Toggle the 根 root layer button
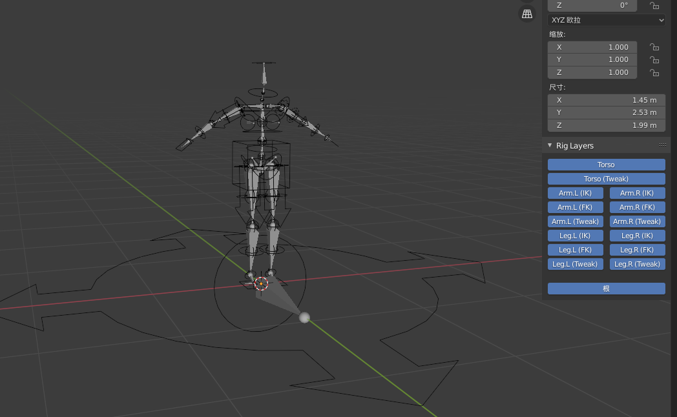 tap(606, 289)
